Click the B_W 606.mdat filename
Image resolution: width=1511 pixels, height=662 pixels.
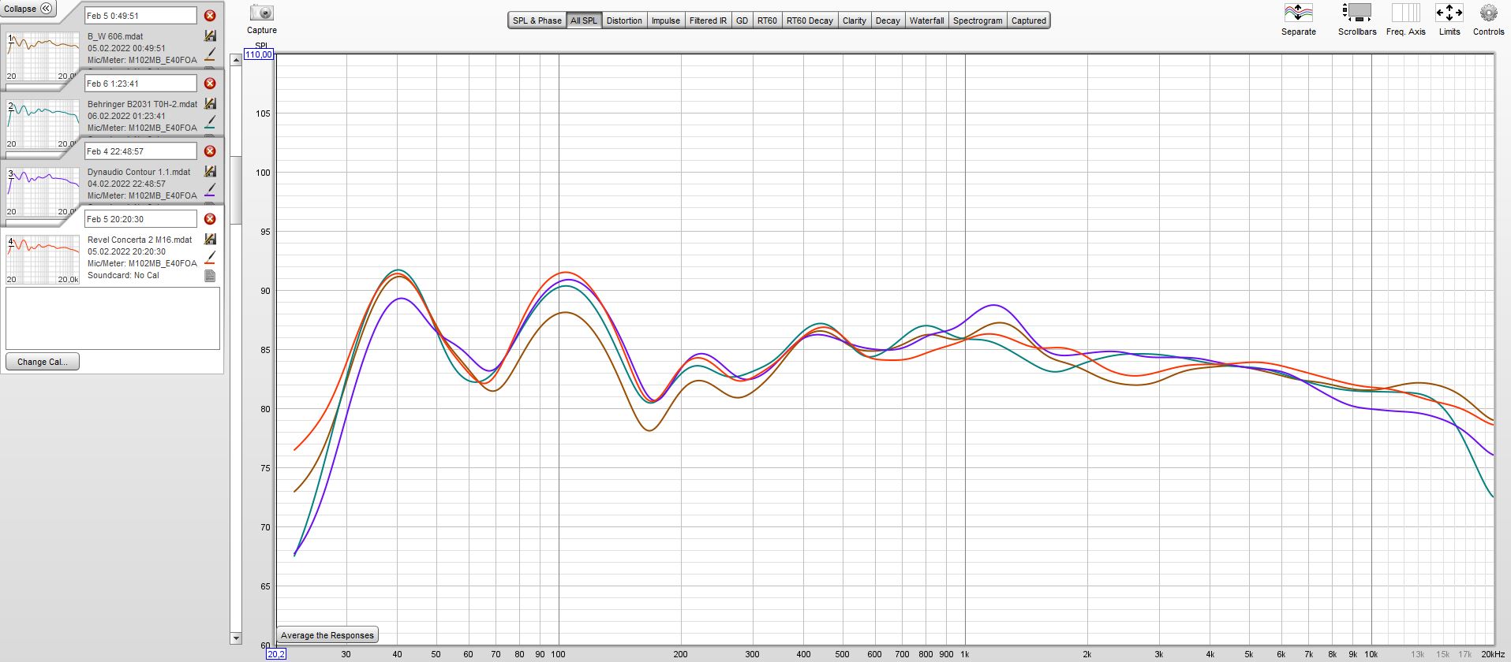coord(115,36)
